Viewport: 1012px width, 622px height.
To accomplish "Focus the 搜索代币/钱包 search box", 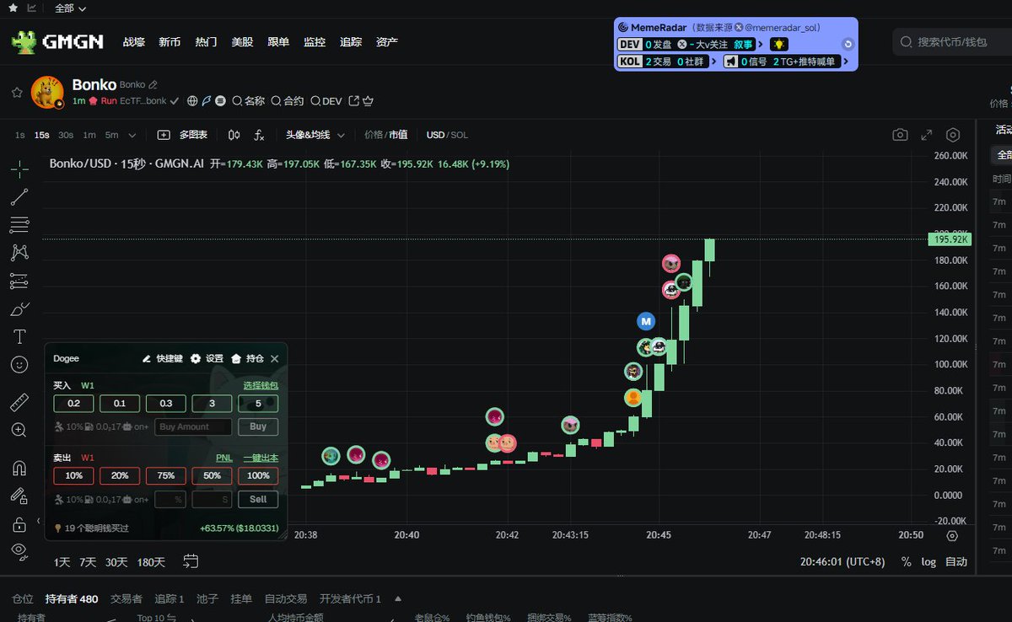I will (953, 41).
